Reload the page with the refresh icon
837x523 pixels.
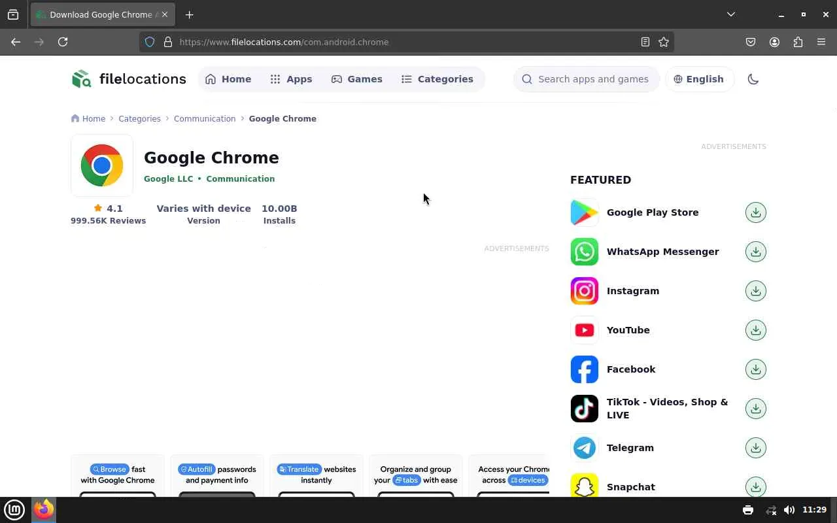[63, 42]
